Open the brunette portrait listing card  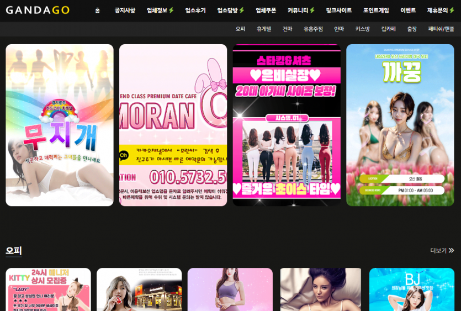[321, 289]
